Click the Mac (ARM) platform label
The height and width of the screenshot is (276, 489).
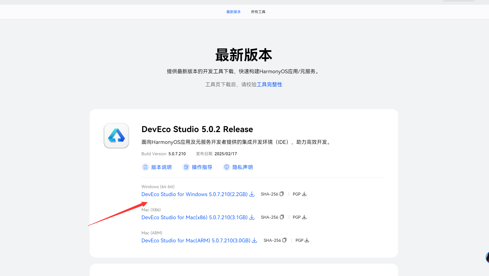152,233
